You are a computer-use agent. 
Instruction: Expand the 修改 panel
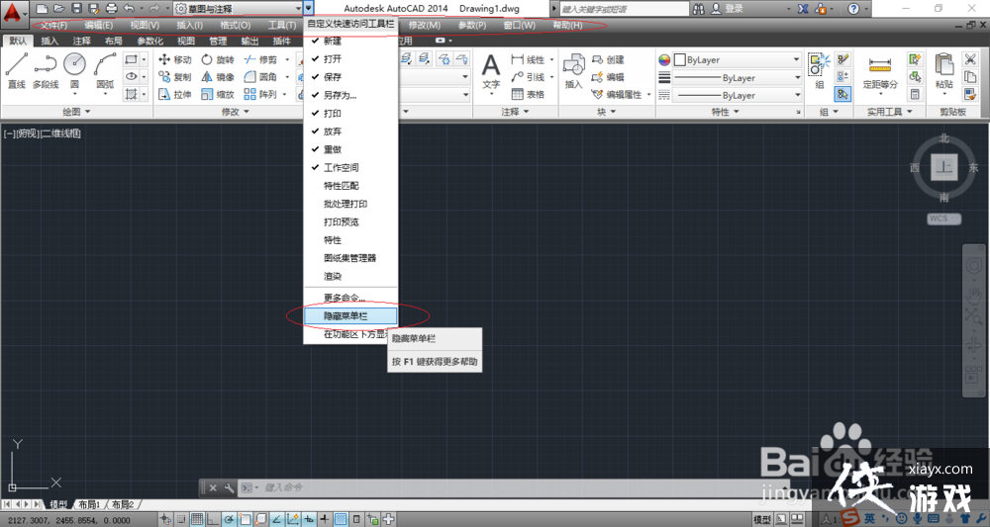tap(236, 112)
